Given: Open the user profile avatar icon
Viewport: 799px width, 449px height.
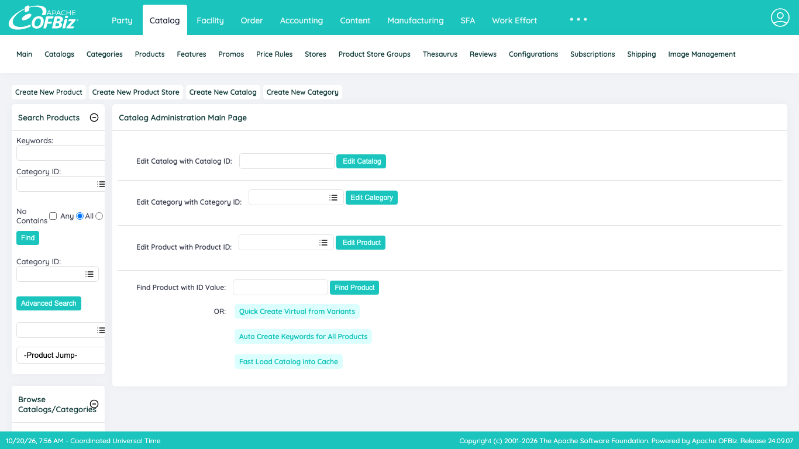Looking at the screenshot, I should click(780, 18).
